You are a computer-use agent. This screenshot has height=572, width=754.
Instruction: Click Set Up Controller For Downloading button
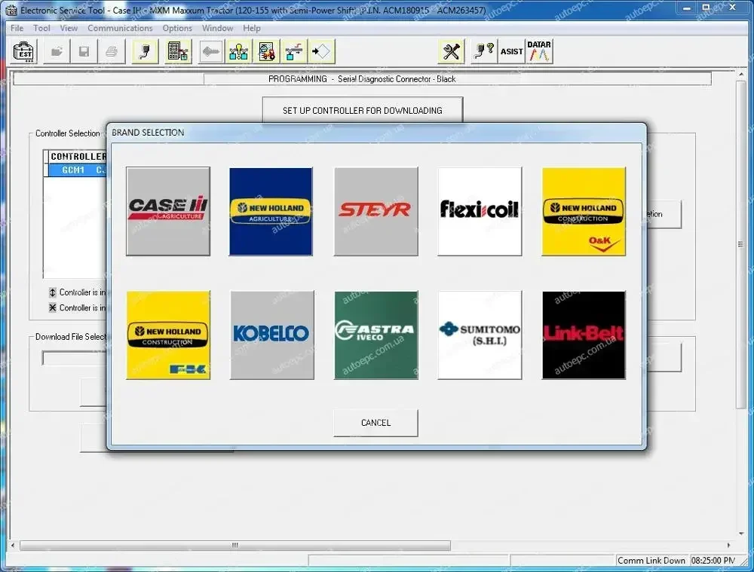(362, 110)
